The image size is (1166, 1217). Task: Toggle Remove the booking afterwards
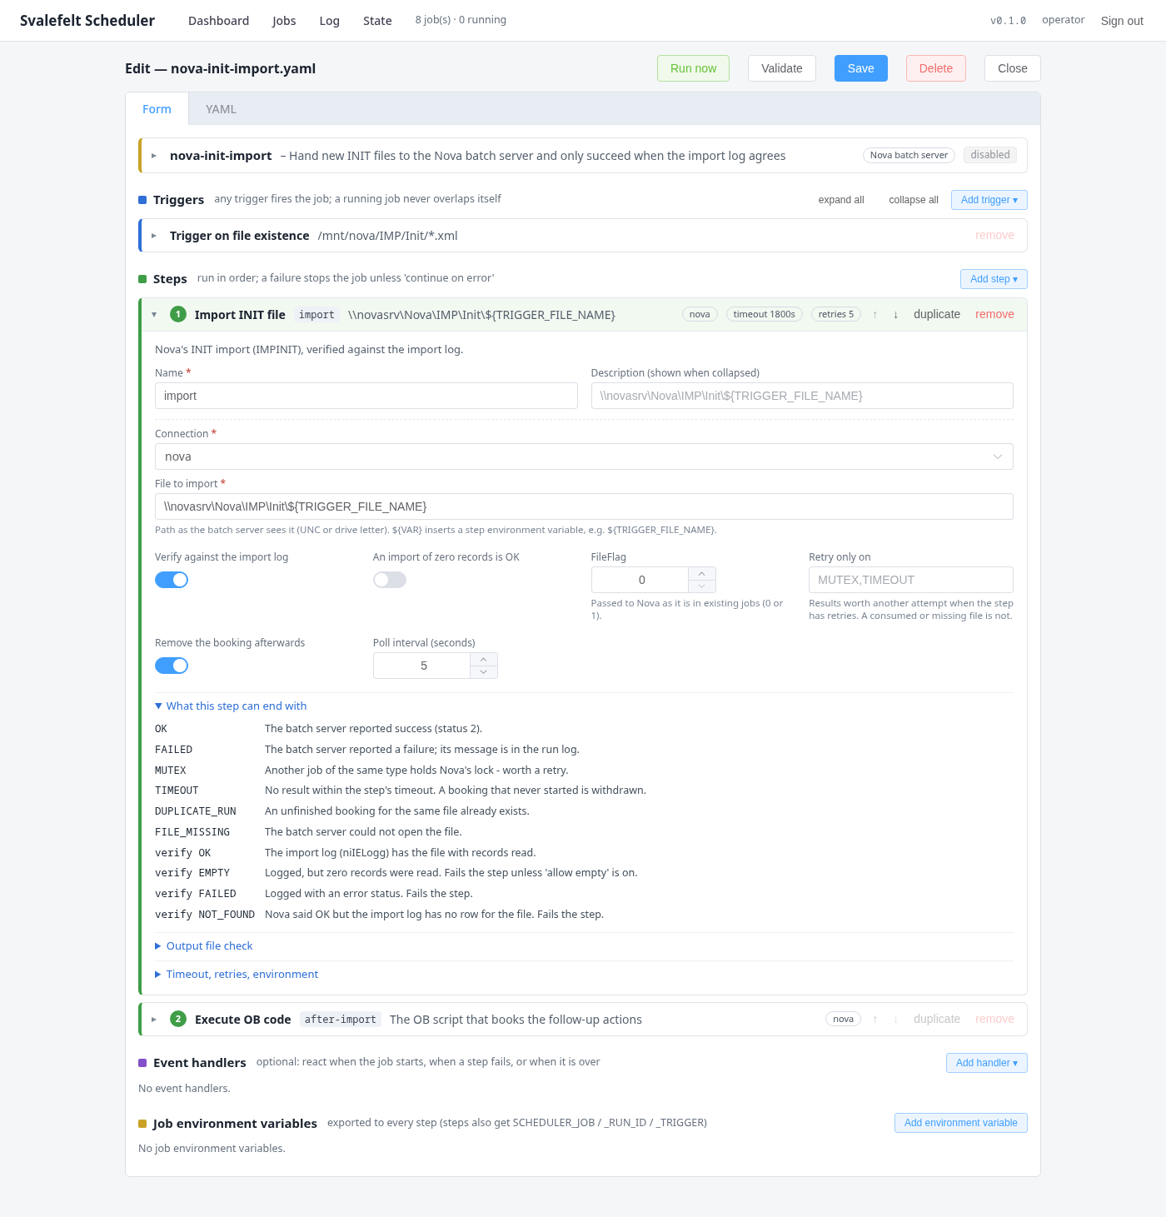(x=172, y=666)
